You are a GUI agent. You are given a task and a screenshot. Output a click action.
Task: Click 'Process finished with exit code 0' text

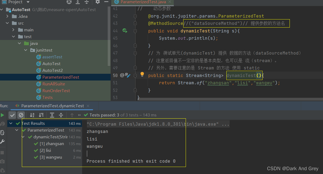(x=131, y=161)
